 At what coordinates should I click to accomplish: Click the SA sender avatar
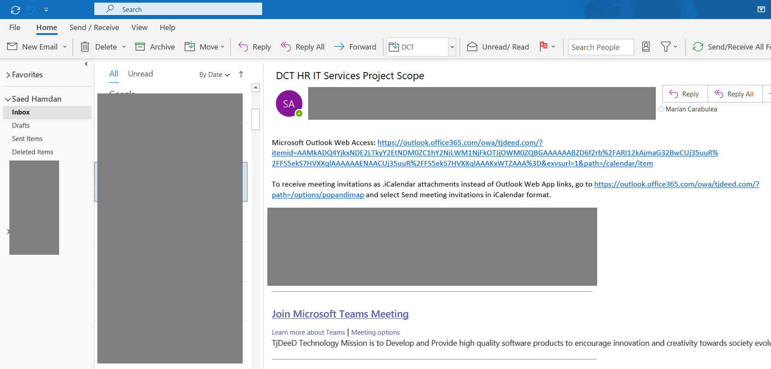[289, 104]
